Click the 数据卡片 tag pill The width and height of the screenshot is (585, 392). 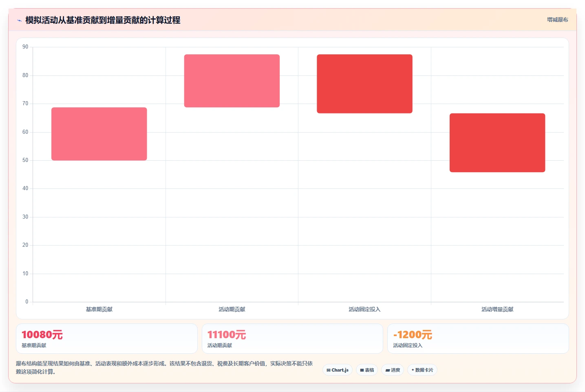coord(422,370)
